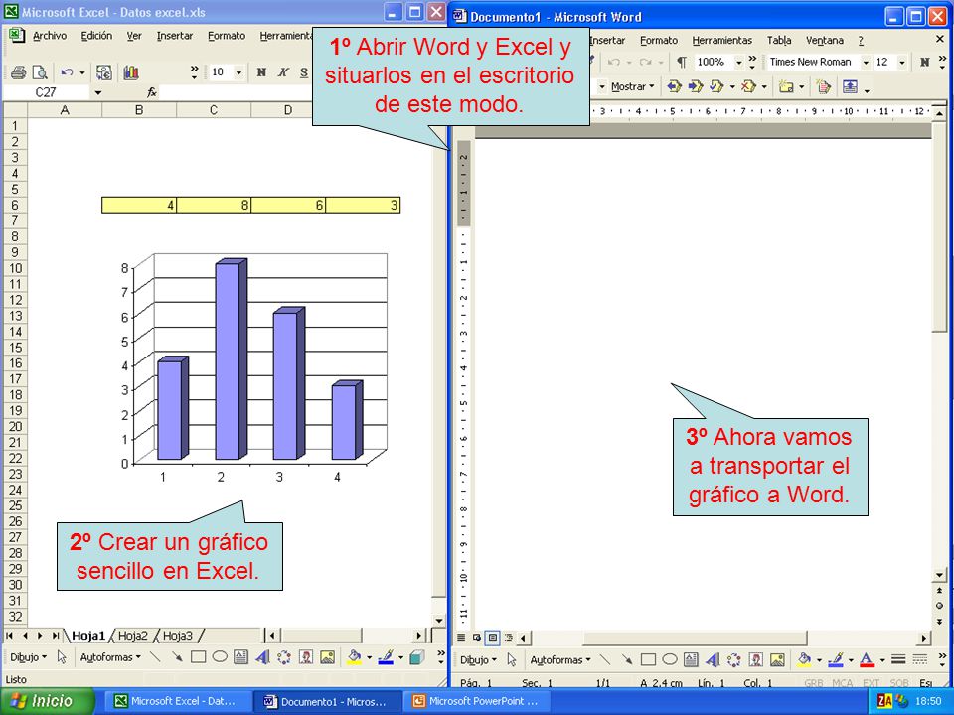
Task: Switch Word to Web Layout view
Action: pos(477,638)
